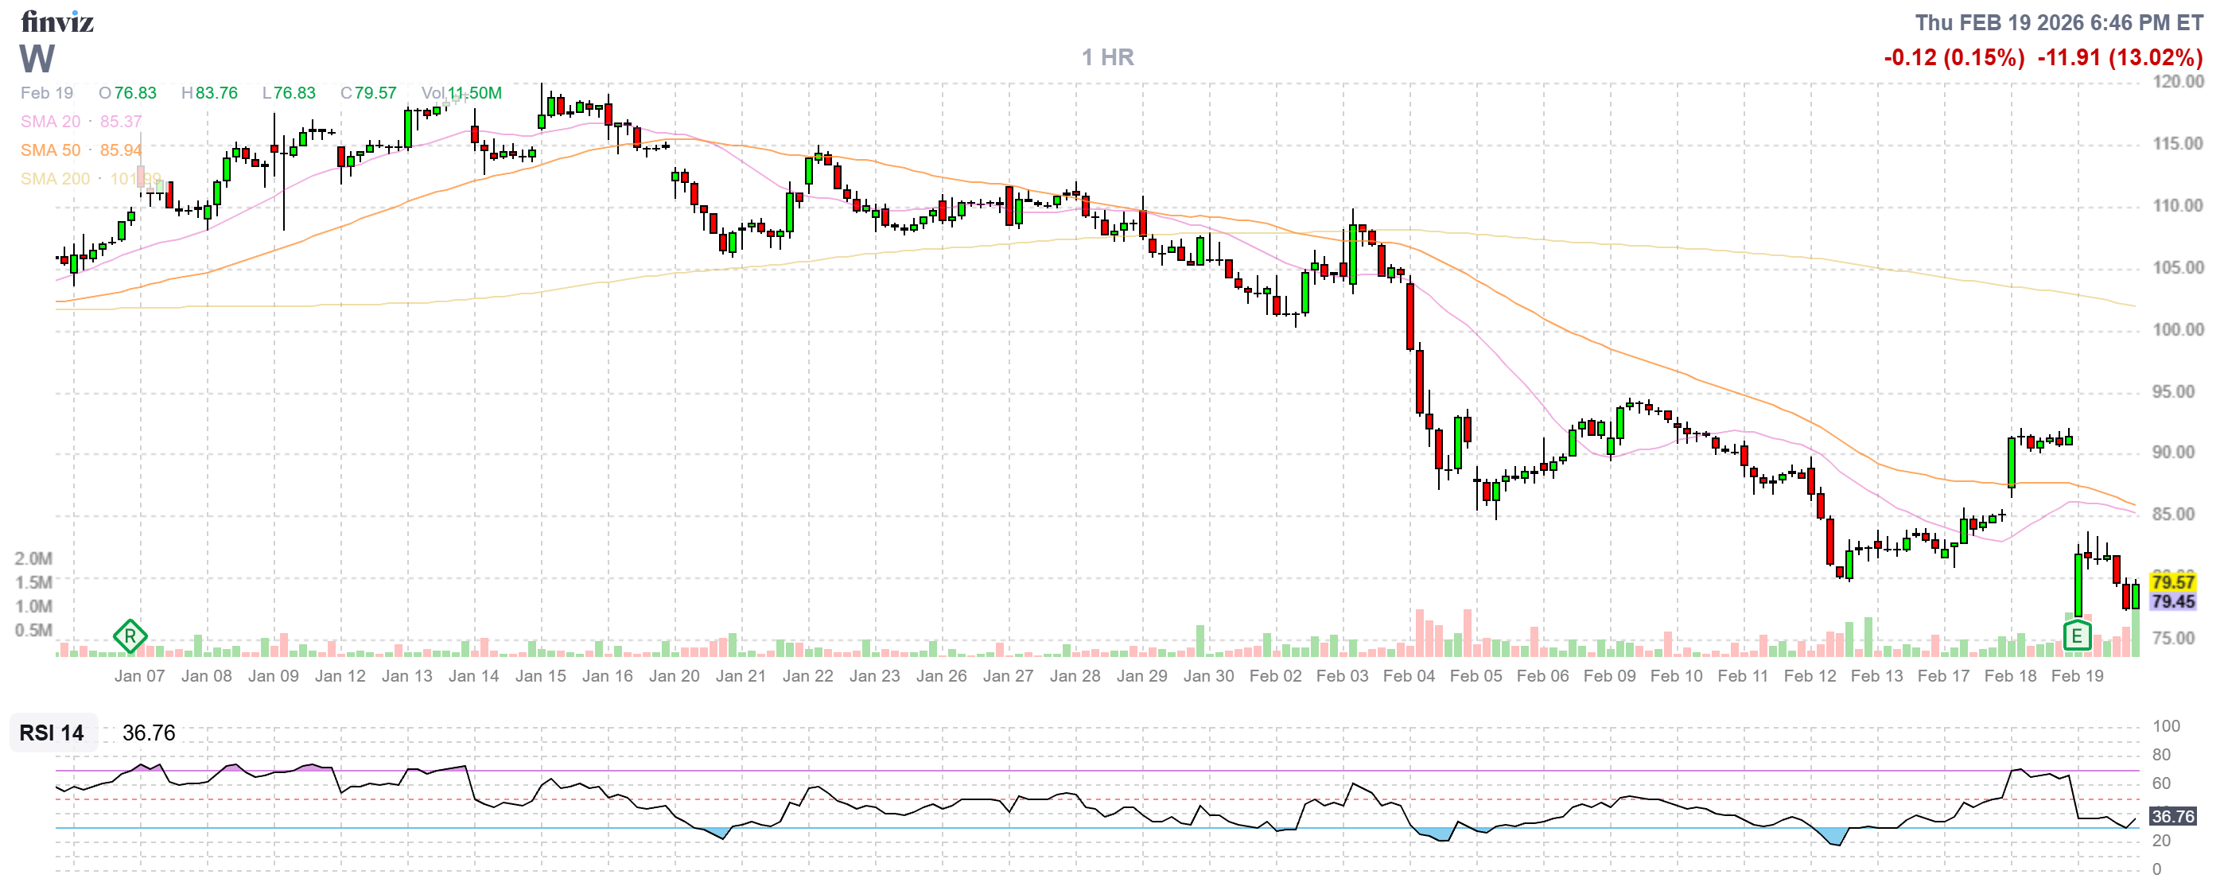Click the finviz logo
The image size is (2224, 894).
point(57,21)
